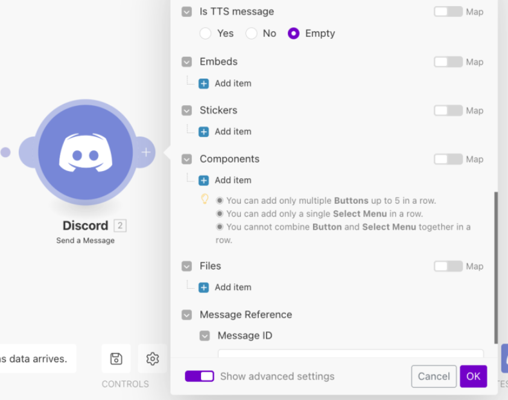Viewport: 508px width, 400px height.
Task: Cancel the module settings dialog
Action: (x=434, y=376)
